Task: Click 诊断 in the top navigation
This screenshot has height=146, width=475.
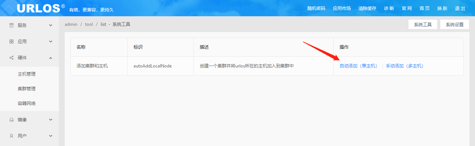Action: tap(389, 8)
